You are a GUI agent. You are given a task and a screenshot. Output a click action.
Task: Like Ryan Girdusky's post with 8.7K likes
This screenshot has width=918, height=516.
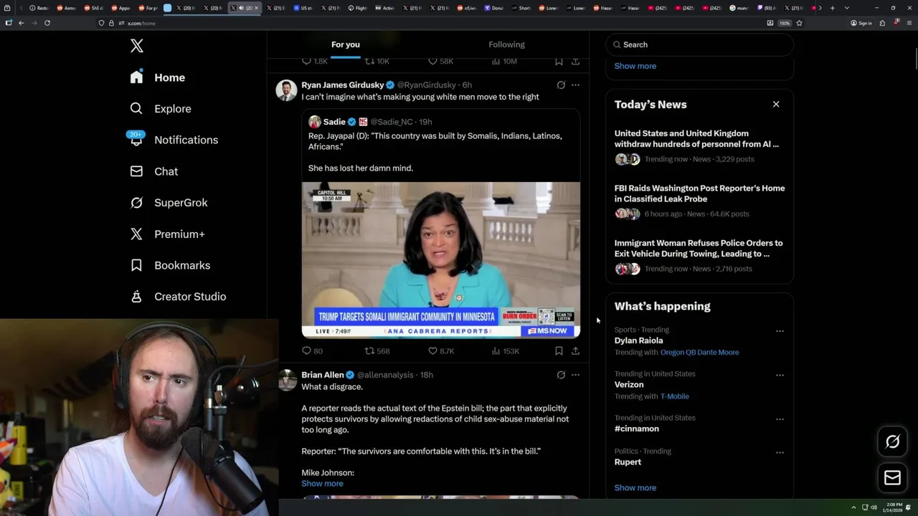(441, 351)
